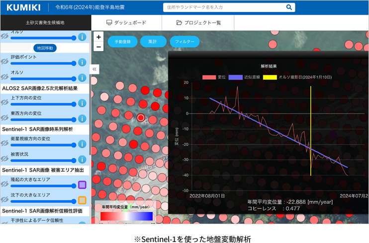
Task: Open info for 評価ポイント layer
Action: point(82,62)
